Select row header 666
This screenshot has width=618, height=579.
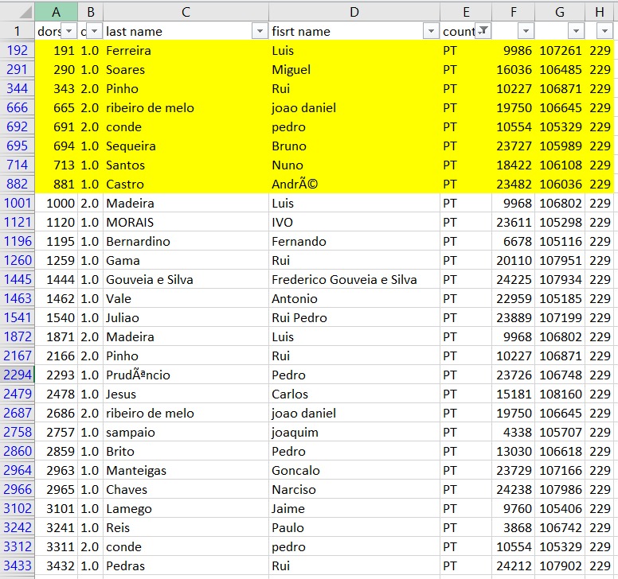click(x=17, y=108)
